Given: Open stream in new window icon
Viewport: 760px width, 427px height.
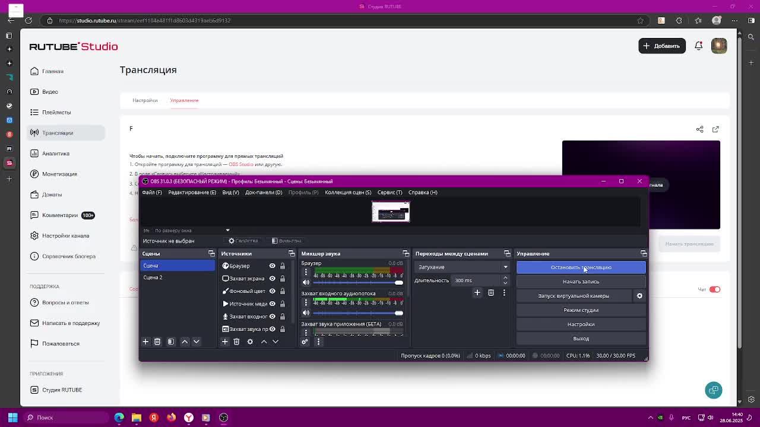Looking at the screenshot, I should point(715,129).
